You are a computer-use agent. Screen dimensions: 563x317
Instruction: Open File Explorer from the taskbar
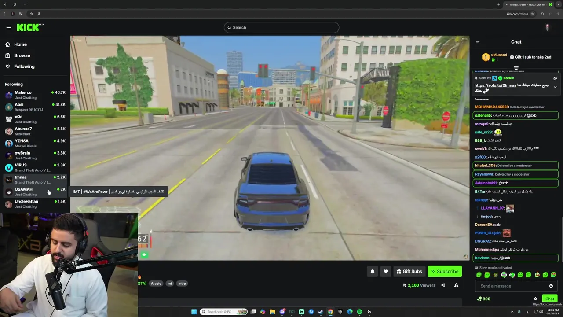point(272,312)
